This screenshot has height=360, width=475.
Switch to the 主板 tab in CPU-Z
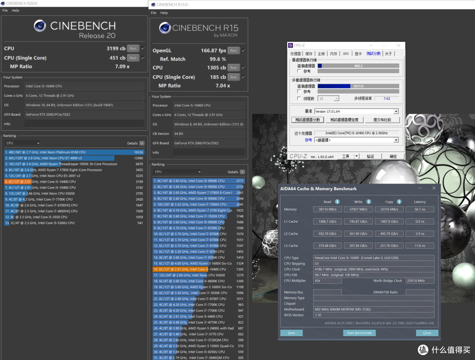321,54
